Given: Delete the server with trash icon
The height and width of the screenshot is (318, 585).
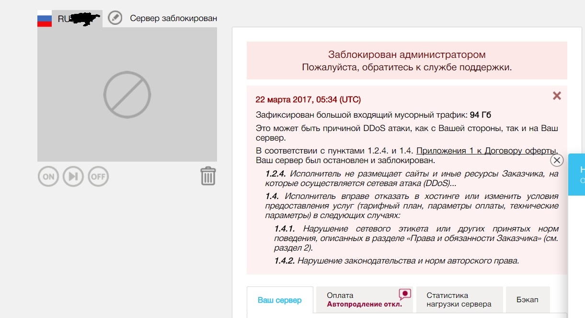Looking at the screenshot, I should tap(208, 176).
